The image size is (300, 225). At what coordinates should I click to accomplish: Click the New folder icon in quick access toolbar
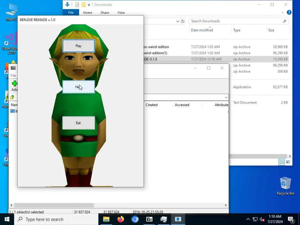(x=83, y=5)
